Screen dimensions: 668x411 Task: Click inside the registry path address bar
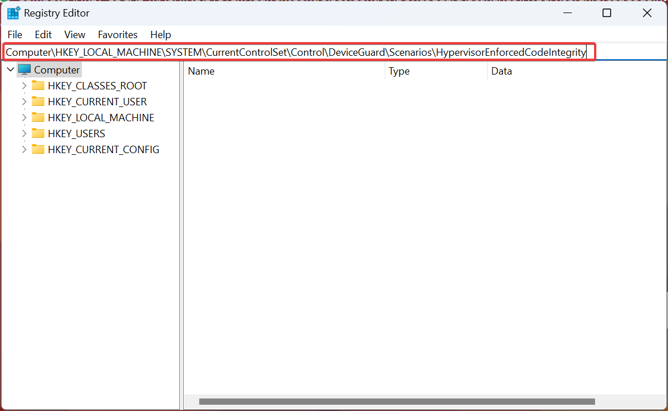296,52
